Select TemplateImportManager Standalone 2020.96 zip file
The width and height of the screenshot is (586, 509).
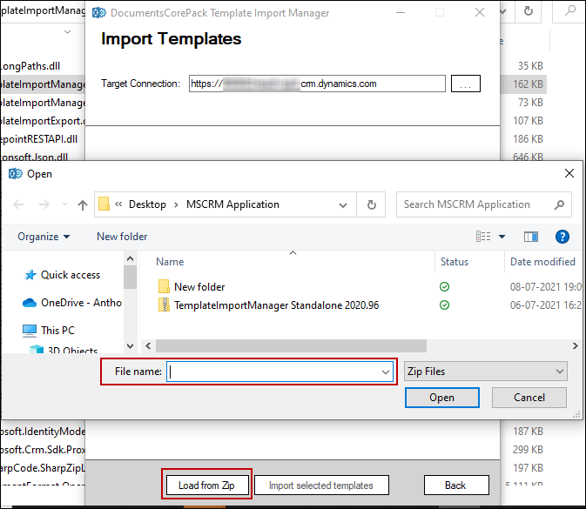[x=277, y=305]
